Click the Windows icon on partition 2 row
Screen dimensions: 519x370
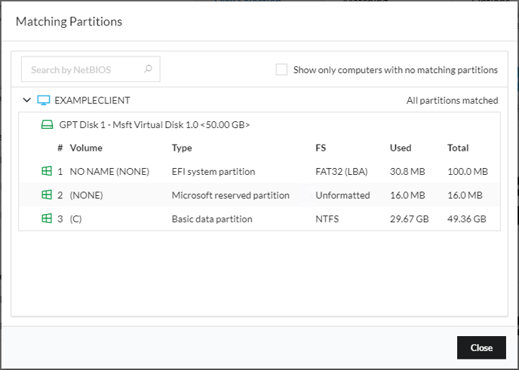coord(47,195)
